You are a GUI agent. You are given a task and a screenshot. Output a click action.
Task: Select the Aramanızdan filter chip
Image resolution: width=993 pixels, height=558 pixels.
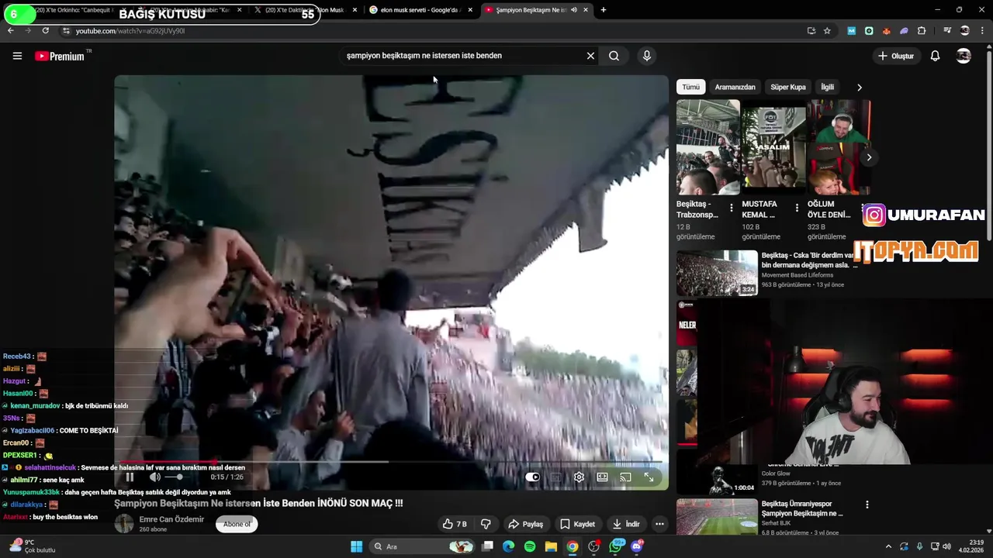click(x=735, y=87)
